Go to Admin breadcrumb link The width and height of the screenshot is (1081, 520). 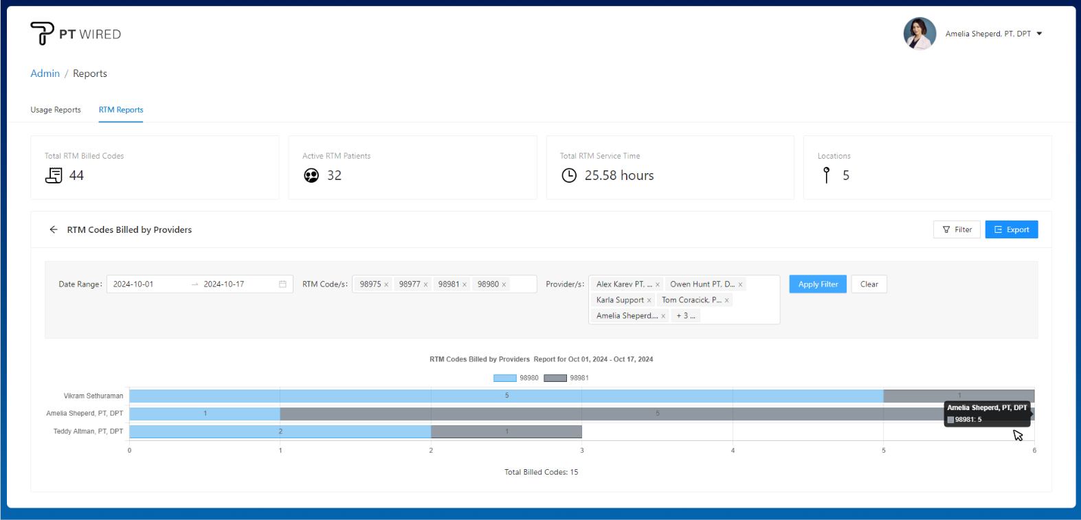tap(45, 74)
